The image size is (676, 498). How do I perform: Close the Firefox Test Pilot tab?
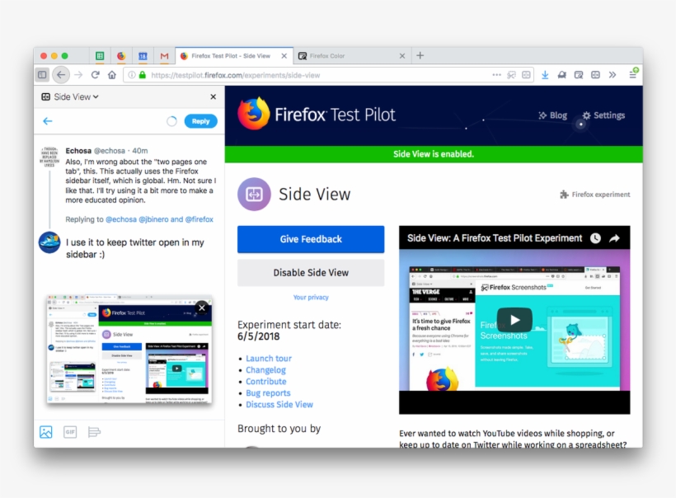coord(284,55)
